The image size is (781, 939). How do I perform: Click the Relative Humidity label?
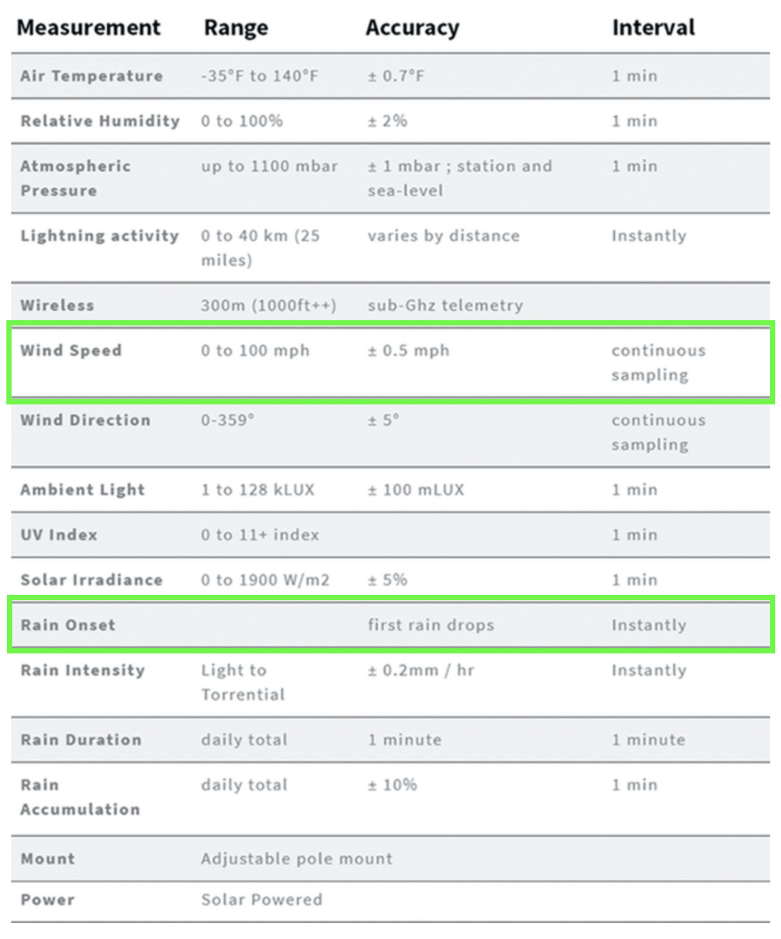tap(100, 121)
